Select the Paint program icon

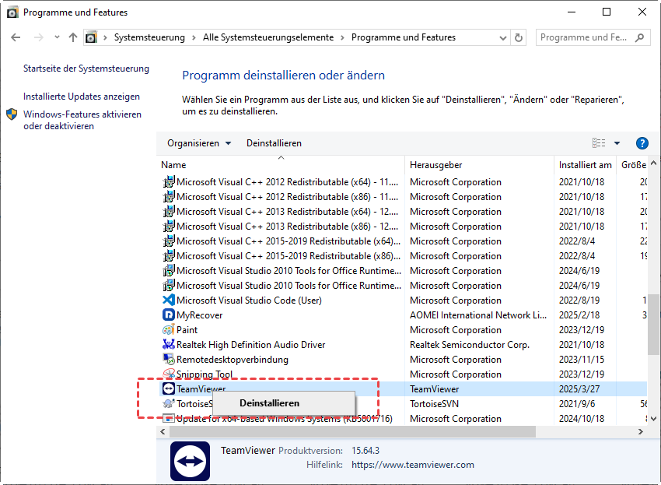click(169, 329)
